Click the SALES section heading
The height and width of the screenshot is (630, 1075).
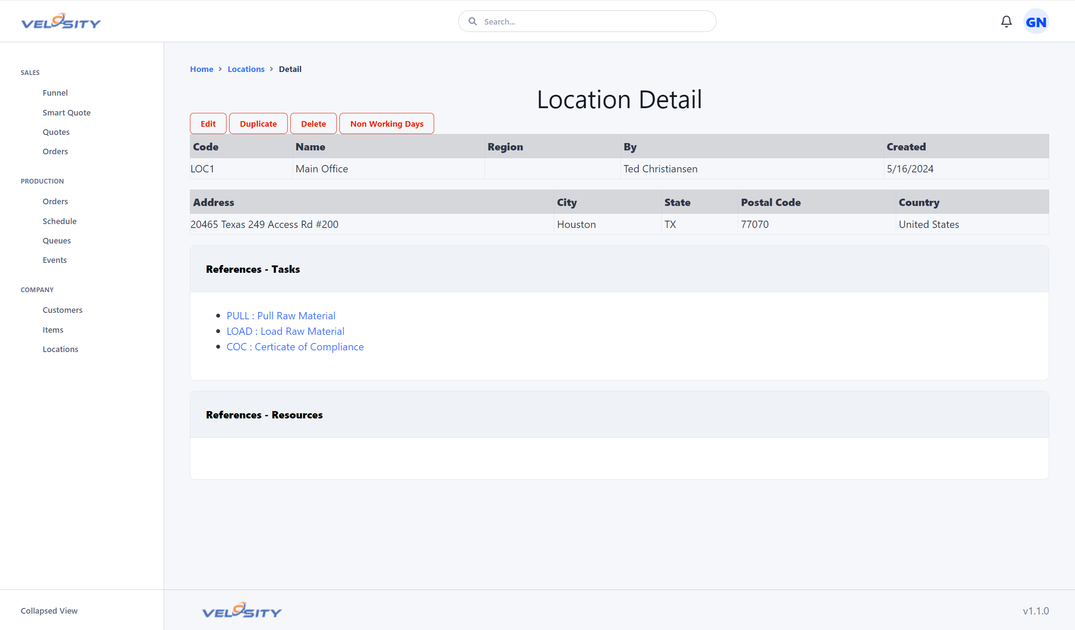point(30,72)
